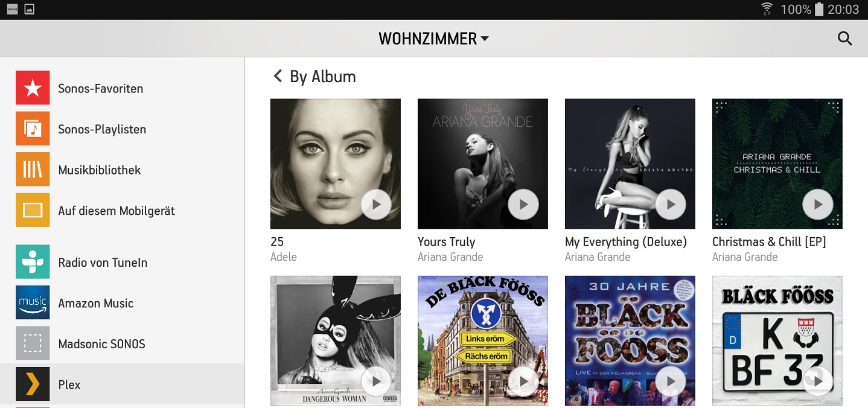The height and width of the screenshot is (408, 868).
Task: Open the Wi-Fi status bar icon
Action: tap(767, 9)
